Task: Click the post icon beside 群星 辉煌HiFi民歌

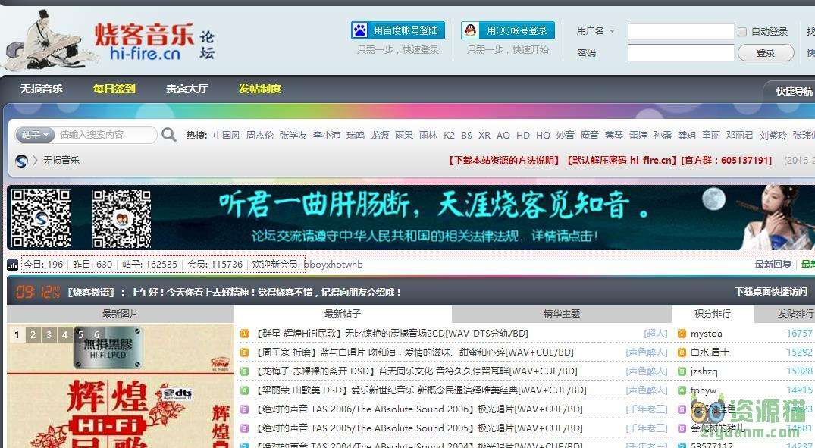Action: (244, 334)
